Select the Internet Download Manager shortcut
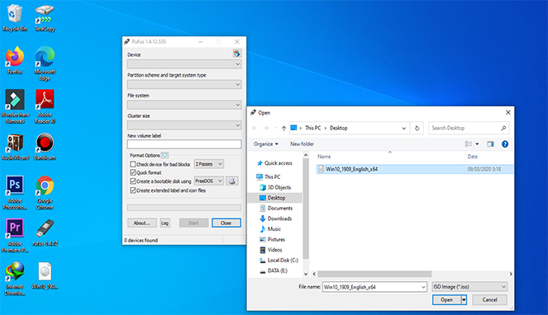The height and width of the screenshot is (315, 548). coord(15,279)
